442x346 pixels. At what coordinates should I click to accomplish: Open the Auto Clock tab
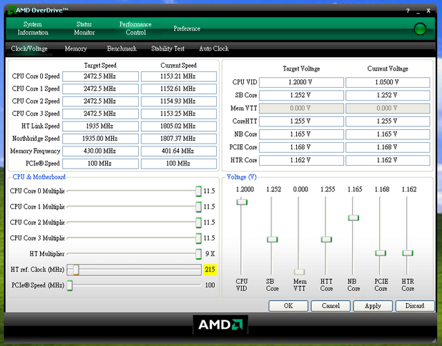click(213, 49)
